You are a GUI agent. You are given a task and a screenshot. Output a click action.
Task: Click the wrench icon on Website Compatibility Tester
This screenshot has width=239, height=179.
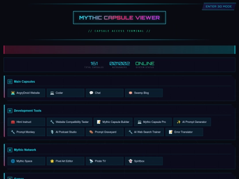point(52,122)
